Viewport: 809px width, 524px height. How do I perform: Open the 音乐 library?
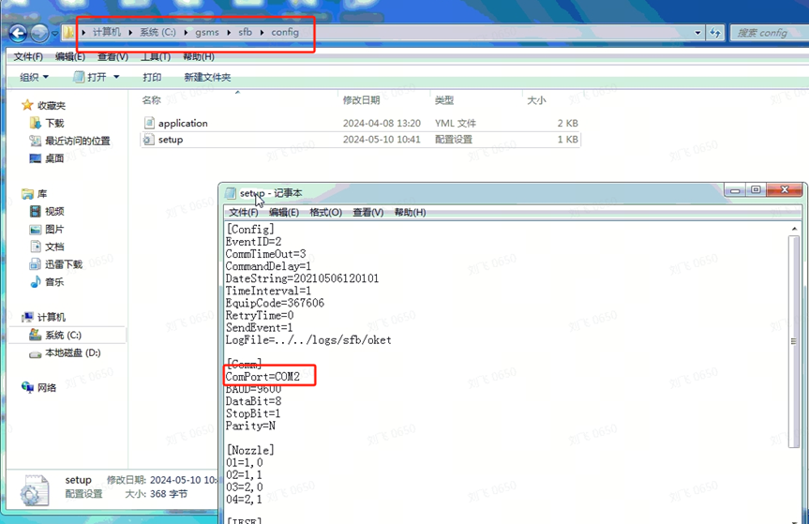(53, 282)
